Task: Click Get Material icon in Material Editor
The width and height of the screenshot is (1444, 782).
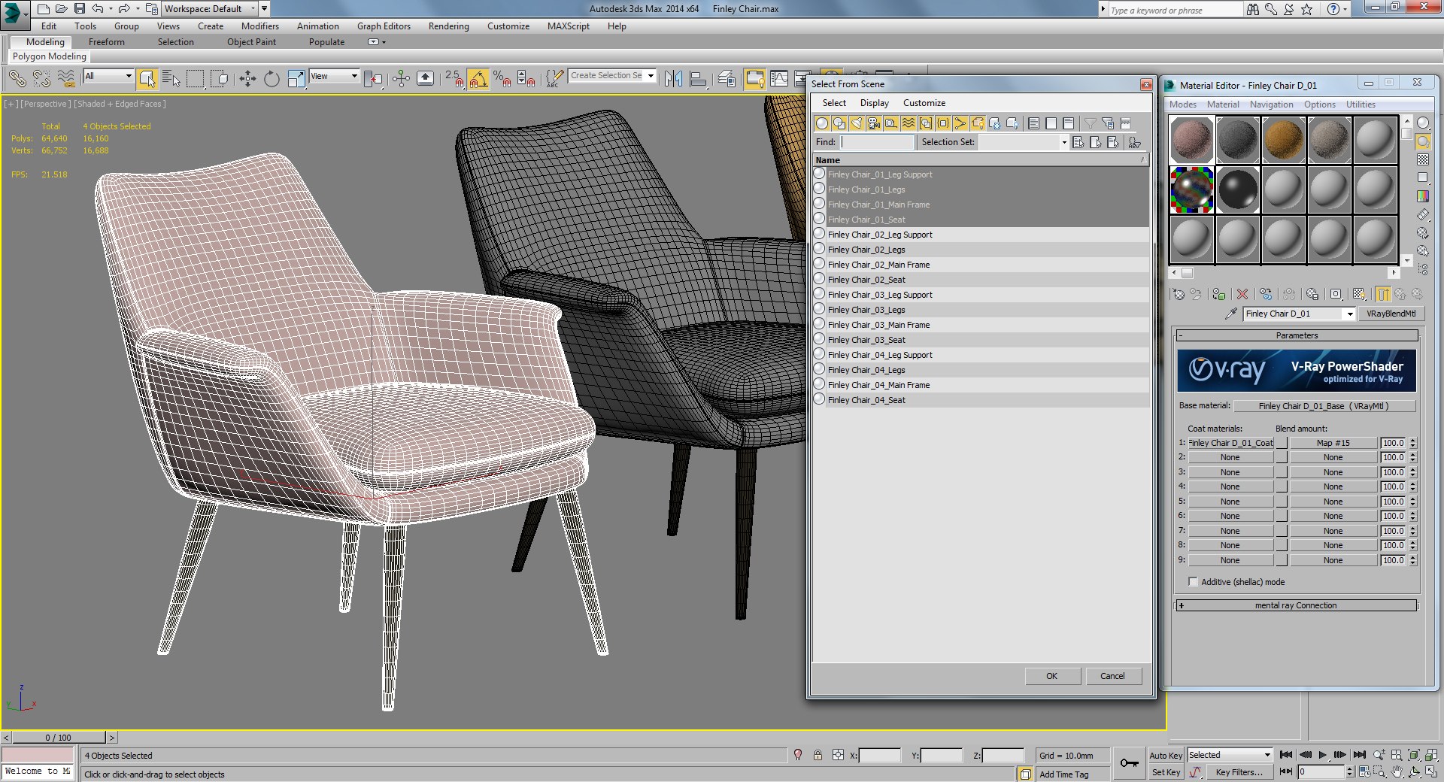Action: point(1179,294)
